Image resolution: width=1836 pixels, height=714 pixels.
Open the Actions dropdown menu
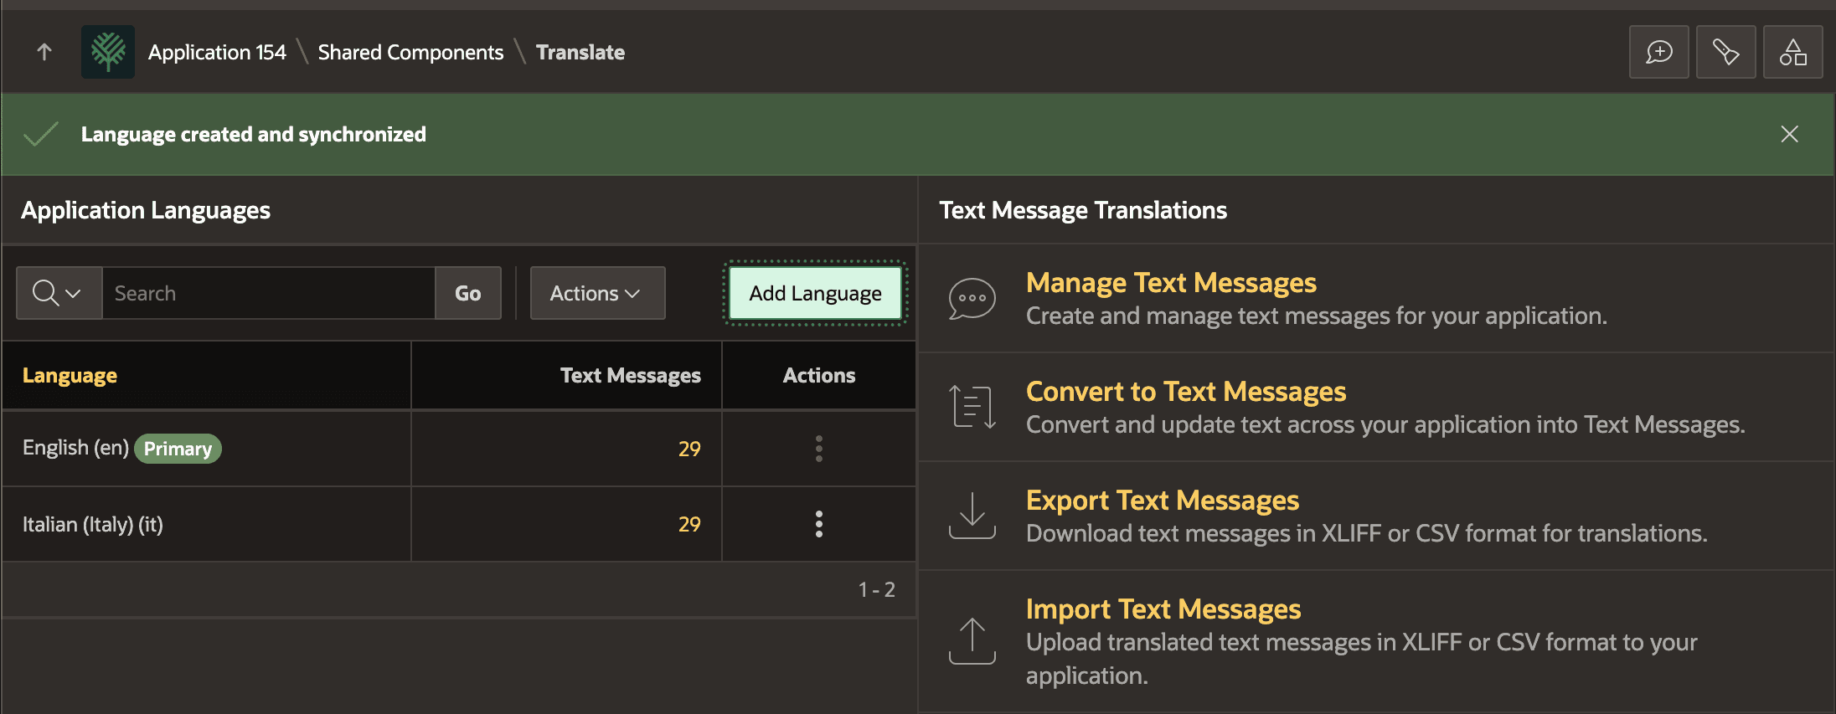pos(597,293)
